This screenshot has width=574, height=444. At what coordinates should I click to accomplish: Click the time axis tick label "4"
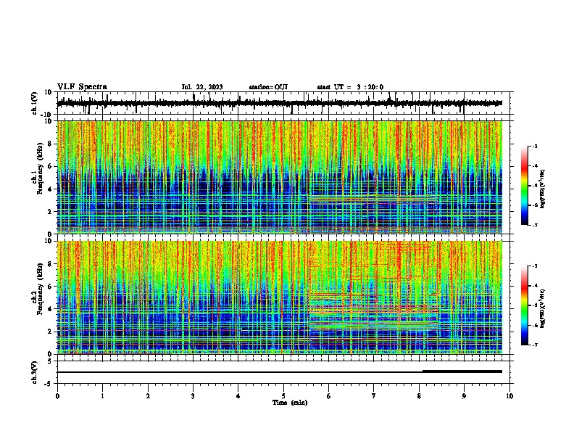click(x=238, y=396)
